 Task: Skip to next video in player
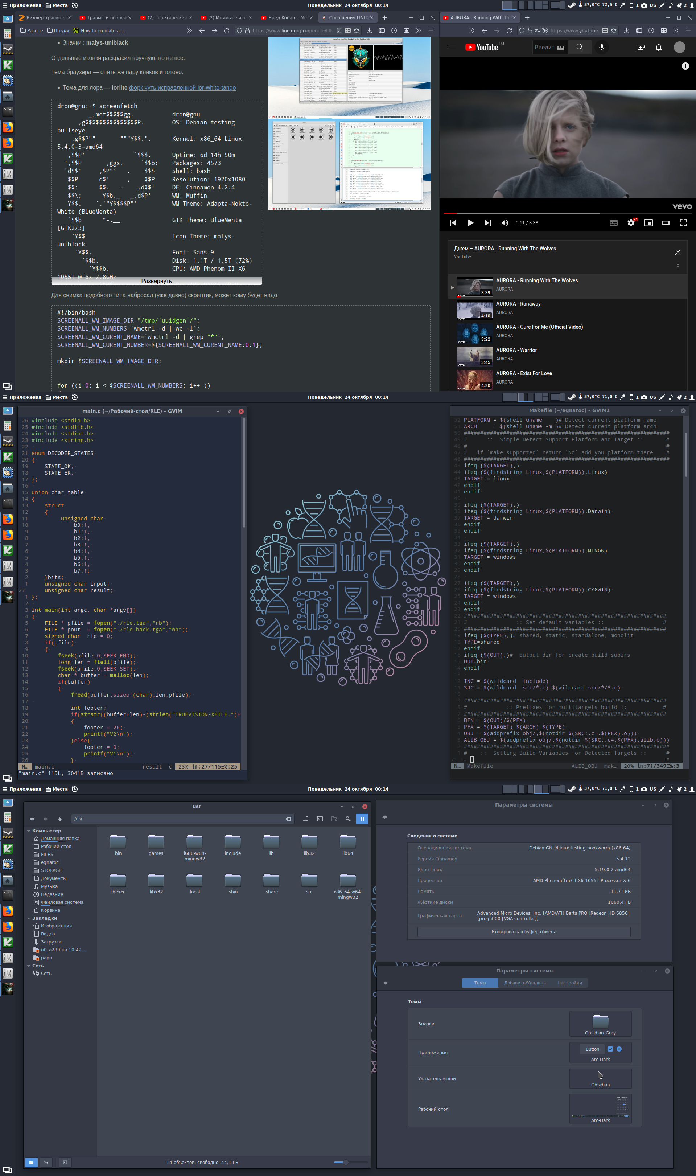point(488,223)
